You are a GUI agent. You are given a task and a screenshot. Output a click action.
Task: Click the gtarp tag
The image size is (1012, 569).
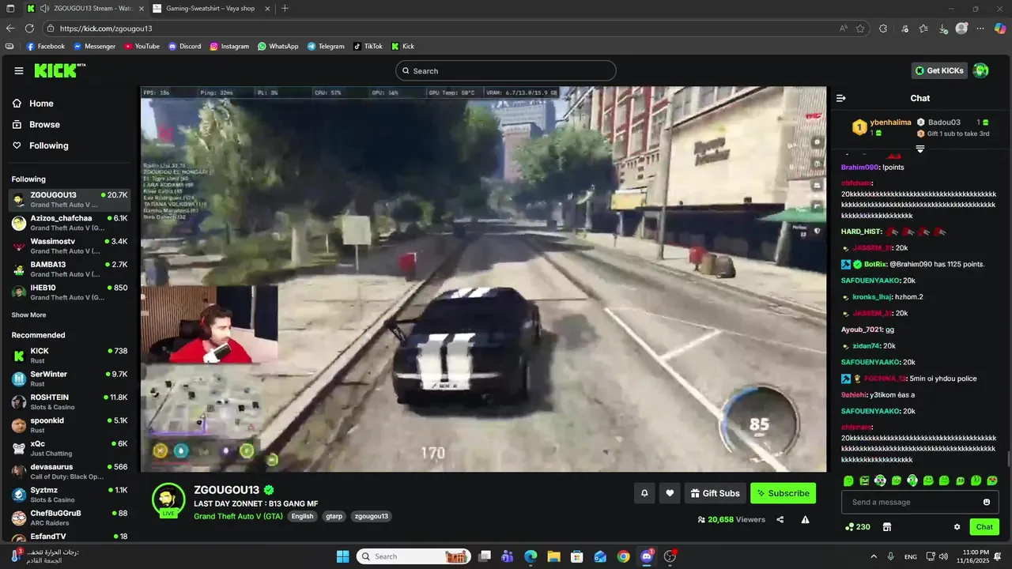pyautogui.click(x=334, y=516)
